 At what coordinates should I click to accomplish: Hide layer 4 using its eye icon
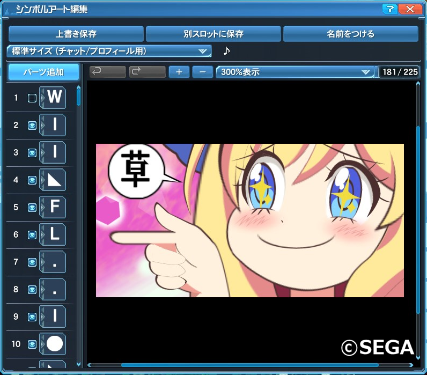point(32,180)
